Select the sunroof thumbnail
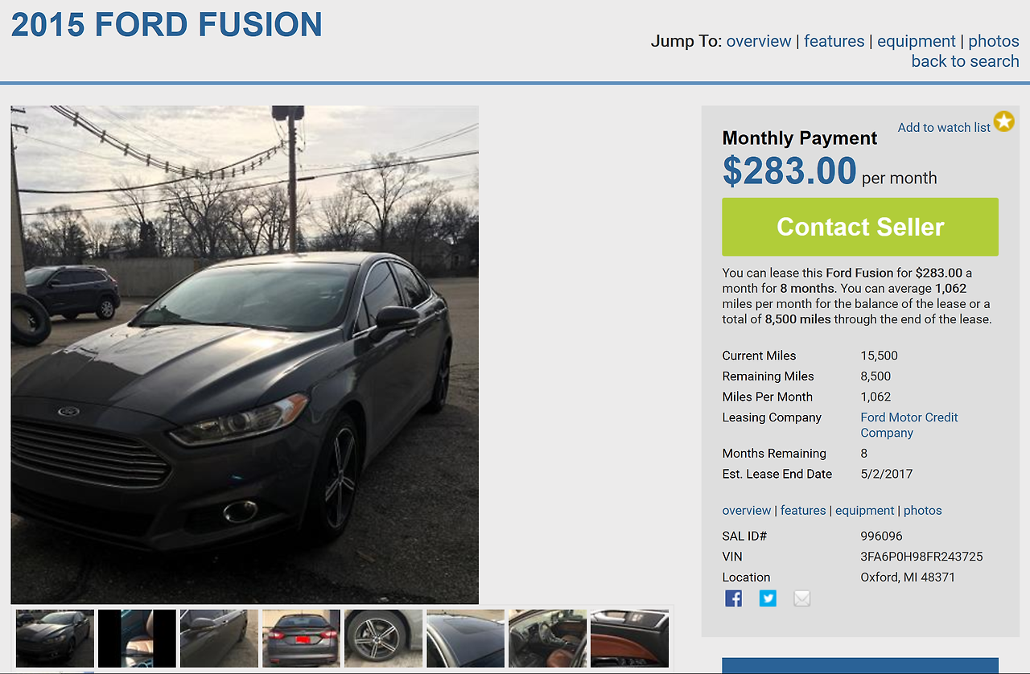 pyautogui.click(x=465, y=639)
